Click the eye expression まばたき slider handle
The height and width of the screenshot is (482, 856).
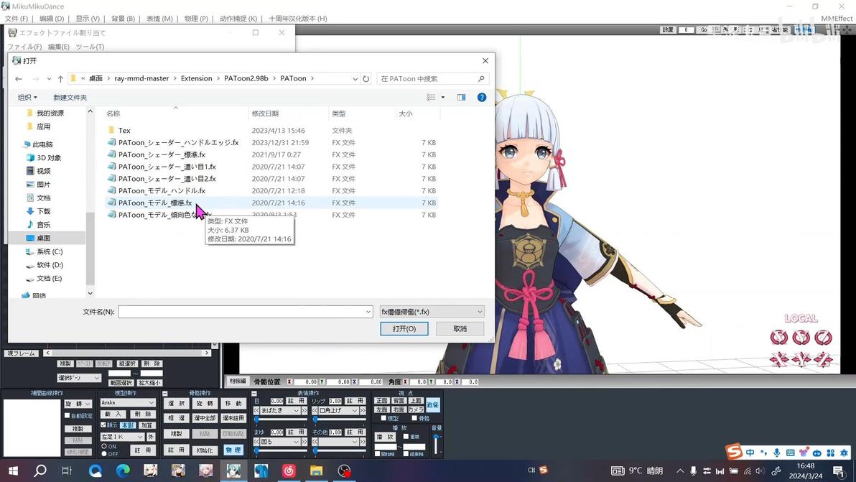[x=256, y=420]
